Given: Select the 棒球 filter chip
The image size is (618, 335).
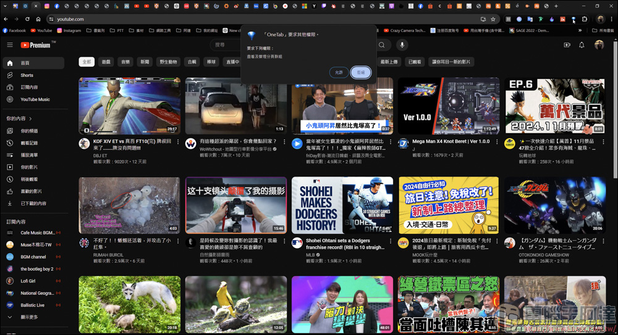Looking at the screenshot, I should pos(211,62).
